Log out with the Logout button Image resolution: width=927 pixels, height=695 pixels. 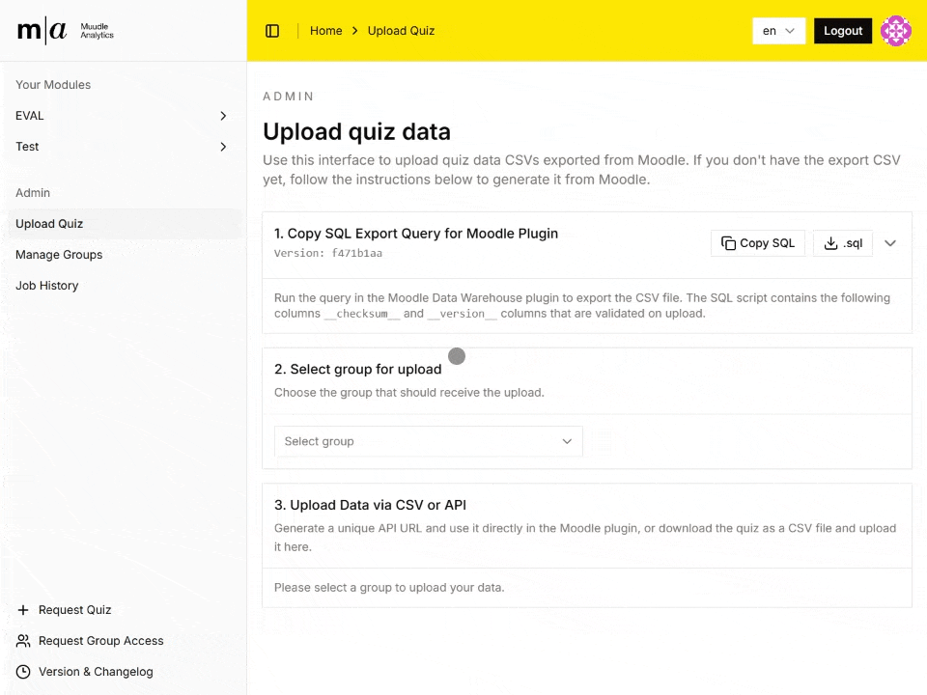coord(843,31)
